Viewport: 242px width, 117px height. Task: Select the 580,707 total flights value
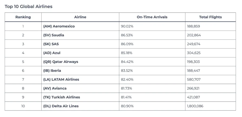[x=194, y=79]
